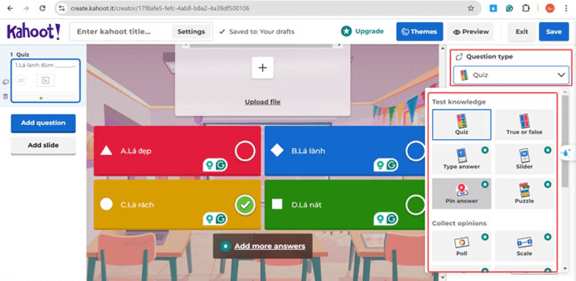
Task: Choose Type answer question type
Action: click(461, 159)
